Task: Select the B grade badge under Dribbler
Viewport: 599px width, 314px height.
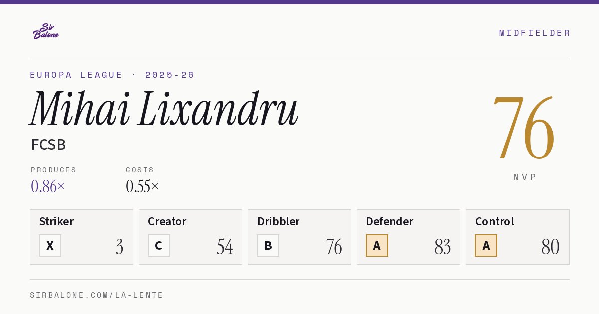Action: [x=268, y=245]
